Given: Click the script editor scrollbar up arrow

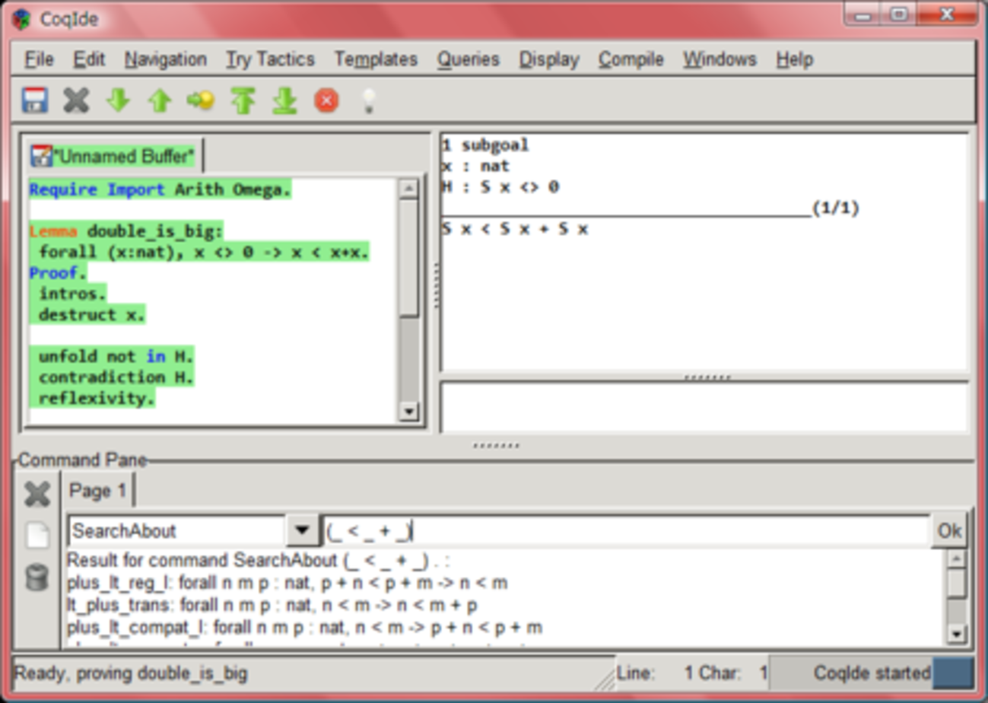Looking at the screenshot, I should coord(408,188).
